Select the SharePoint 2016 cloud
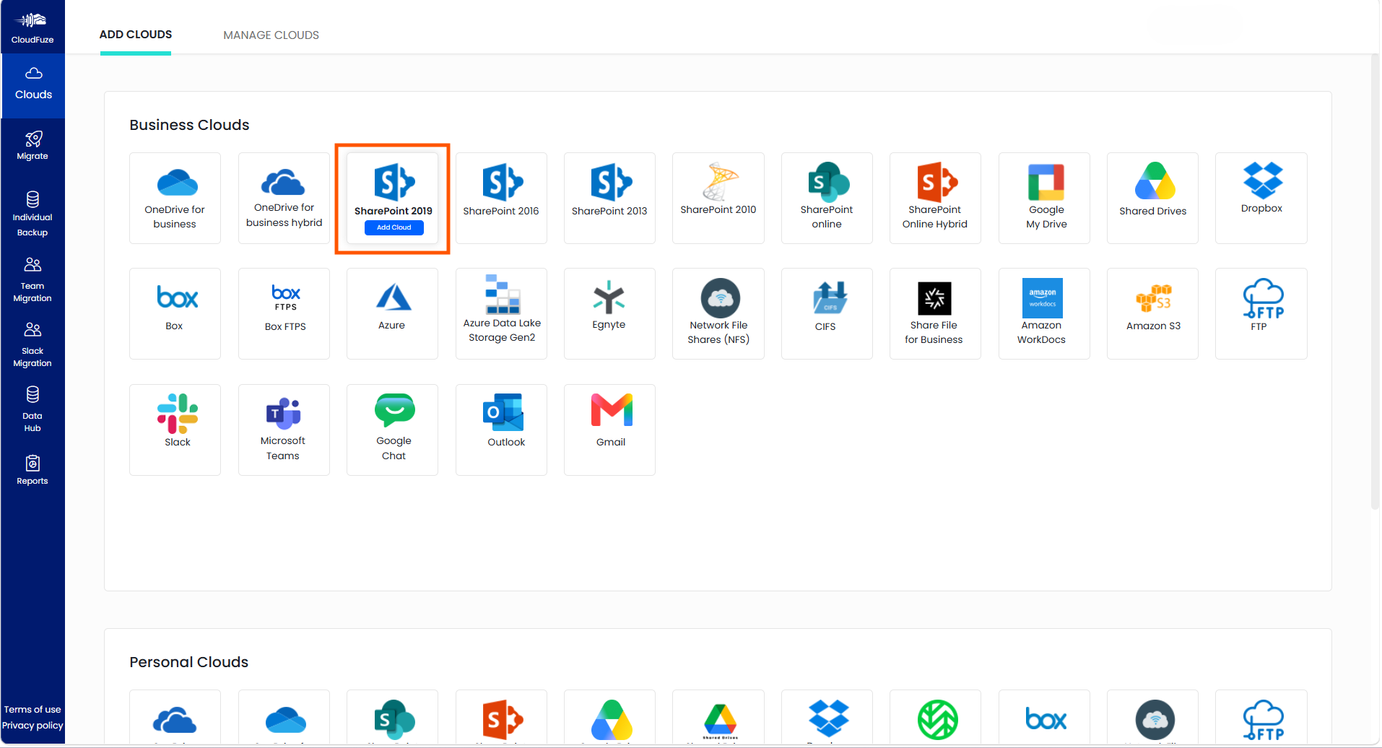This screenshot has width=1382, height=748. pyautogui.click(x=501, y=198)
